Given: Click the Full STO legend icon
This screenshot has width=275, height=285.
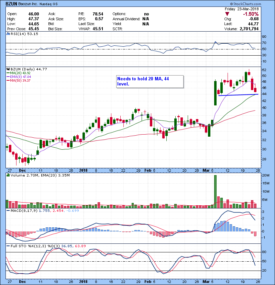Looking at the screenshot, I should [x=8, y=246].
